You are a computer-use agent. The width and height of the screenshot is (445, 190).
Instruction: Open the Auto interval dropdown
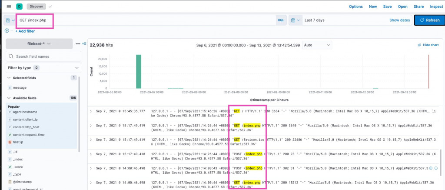pos(317,45)
